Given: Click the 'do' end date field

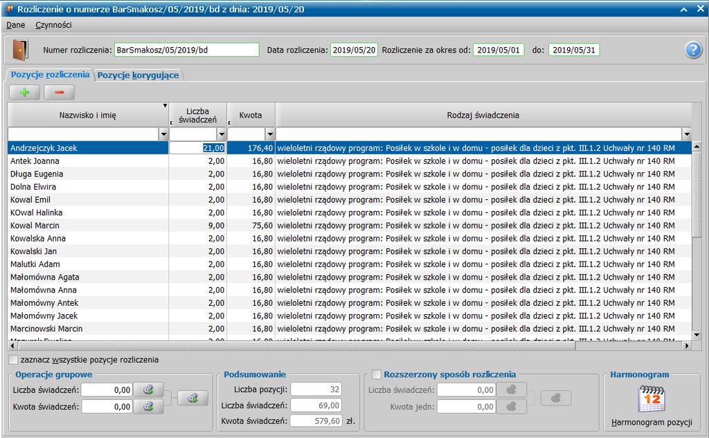Looking at the screenshot, I should (574, 50).
